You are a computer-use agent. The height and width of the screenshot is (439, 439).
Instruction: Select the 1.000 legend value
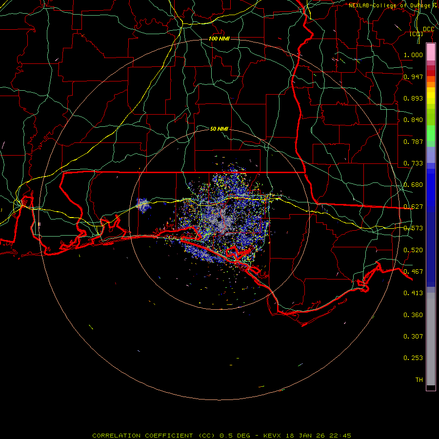tap(413, 55)
